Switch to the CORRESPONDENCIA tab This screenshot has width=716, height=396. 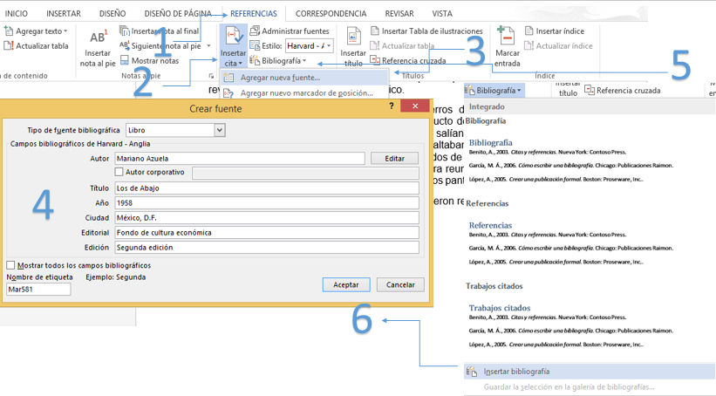pyautogui.click(x=331, y=14)
